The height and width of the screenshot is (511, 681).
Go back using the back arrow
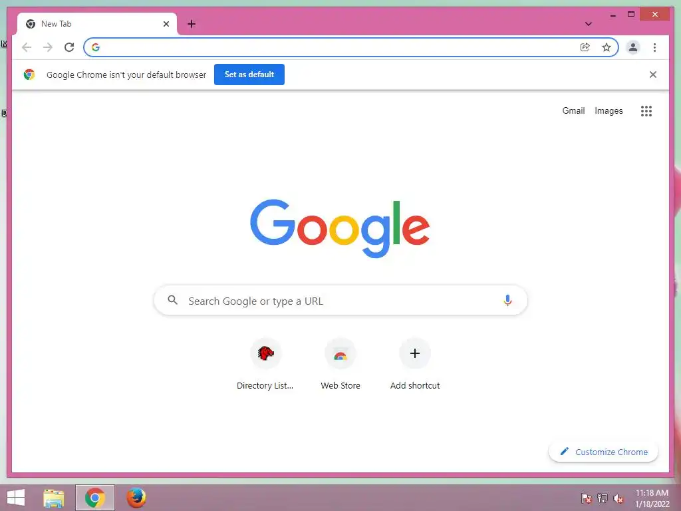click(27, 47)
